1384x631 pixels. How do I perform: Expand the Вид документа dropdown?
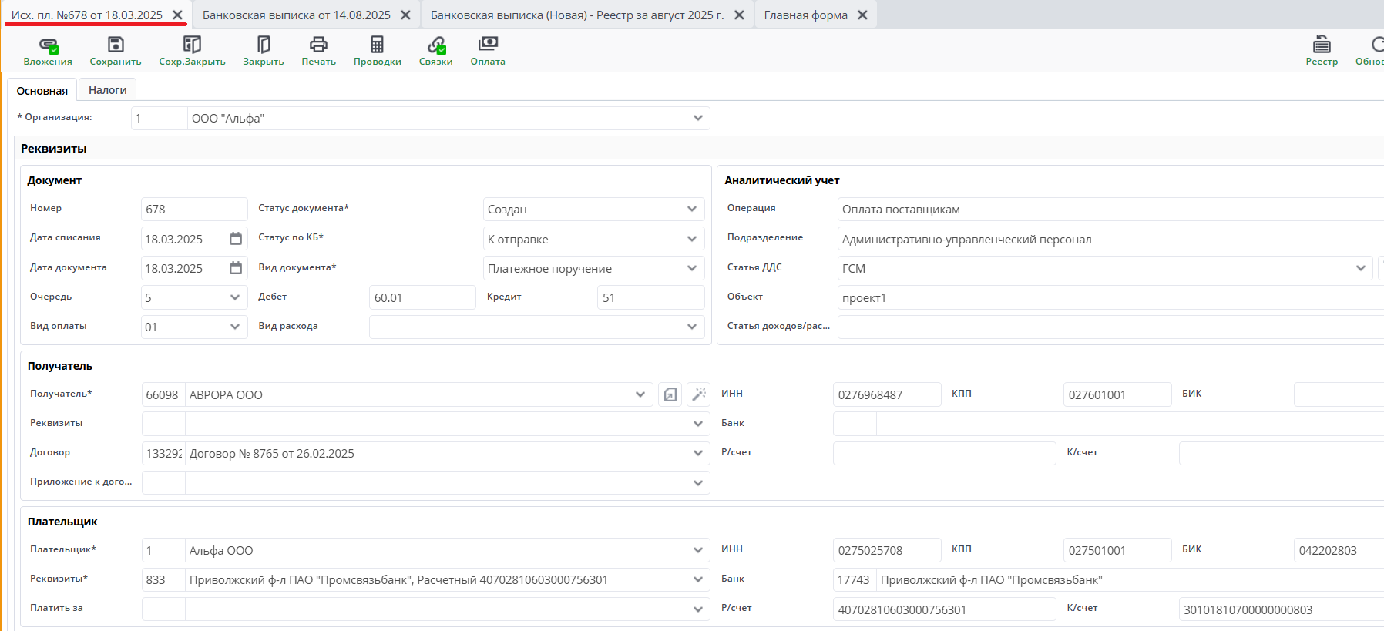[x=691, y=268]
